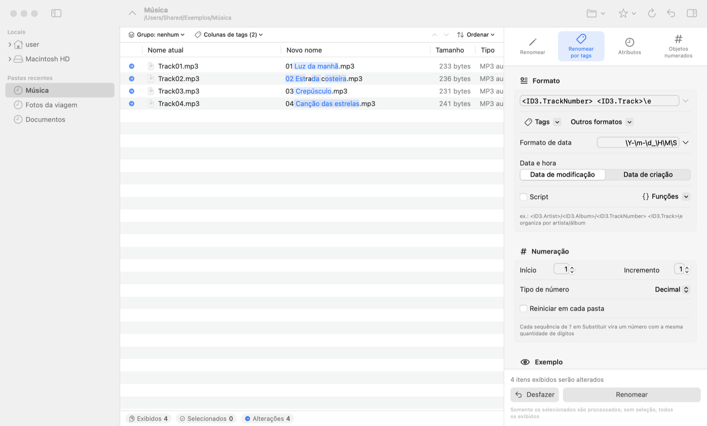Click the Desfazer button
The image size is (707, 426).
point(535,395)
